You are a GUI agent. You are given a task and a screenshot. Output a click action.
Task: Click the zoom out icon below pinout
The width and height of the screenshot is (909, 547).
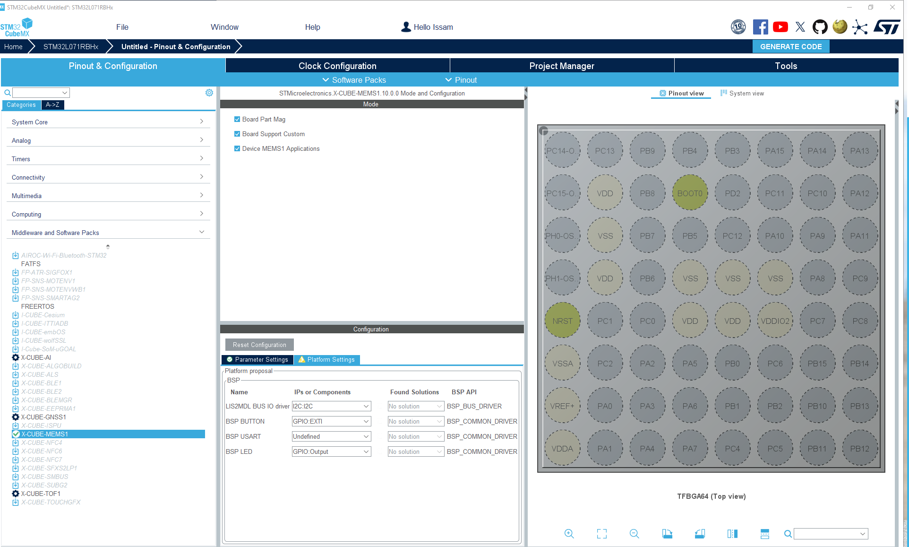tap(635, 534)
